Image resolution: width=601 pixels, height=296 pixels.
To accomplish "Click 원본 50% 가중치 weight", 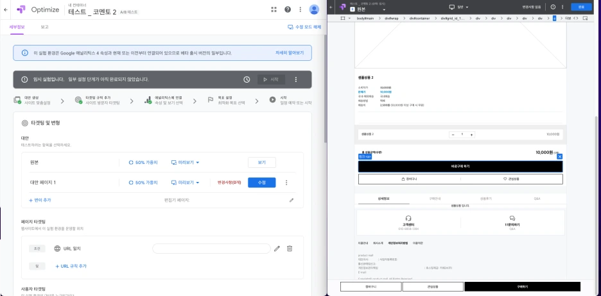I will (x=143, y=163).
